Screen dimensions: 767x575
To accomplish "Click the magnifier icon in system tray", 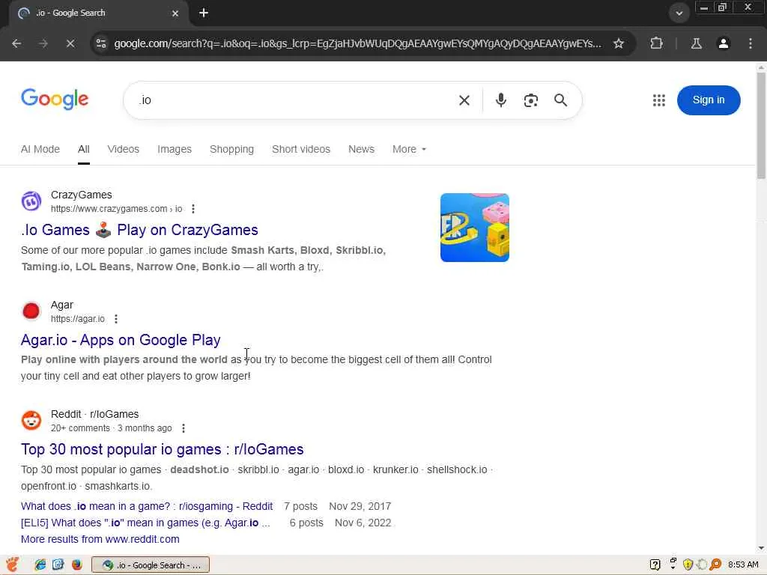I will [x=715, y=565].
